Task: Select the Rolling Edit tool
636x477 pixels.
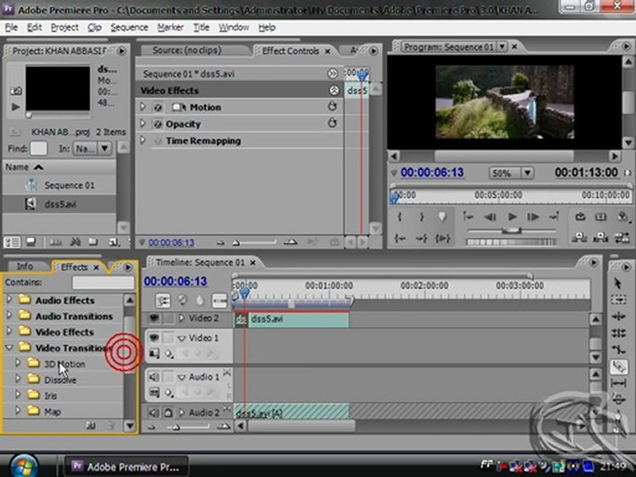Action: [617, 333]
